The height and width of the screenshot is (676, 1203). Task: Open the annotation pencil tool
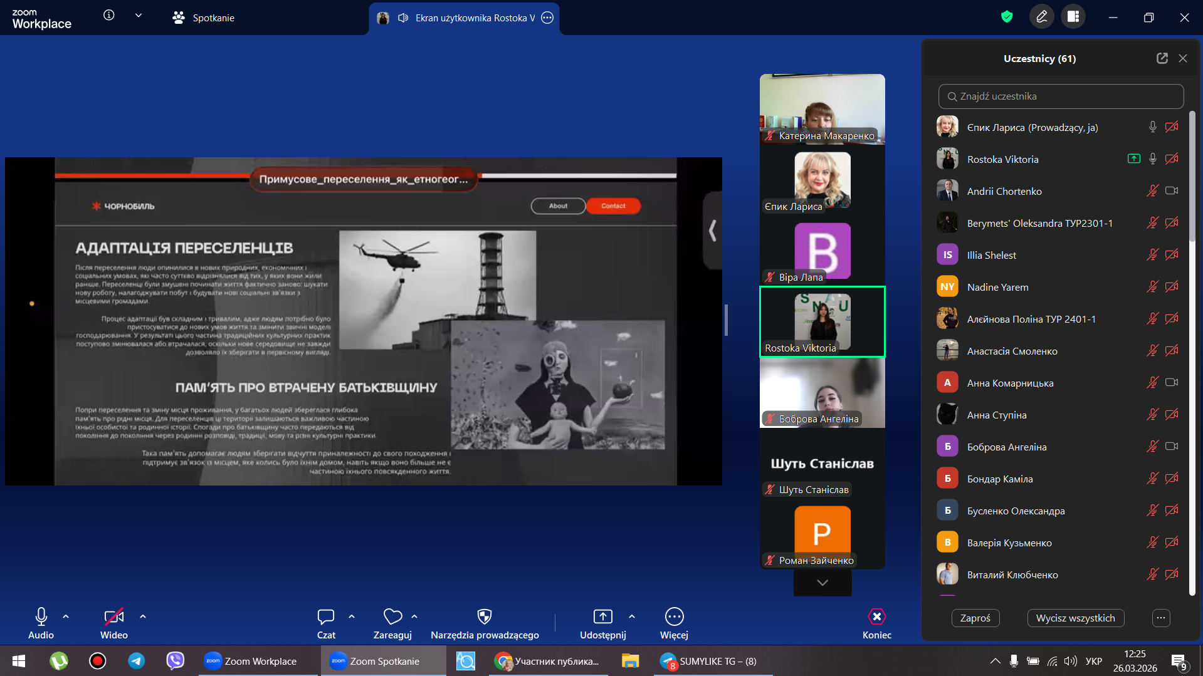(1041, 17)
